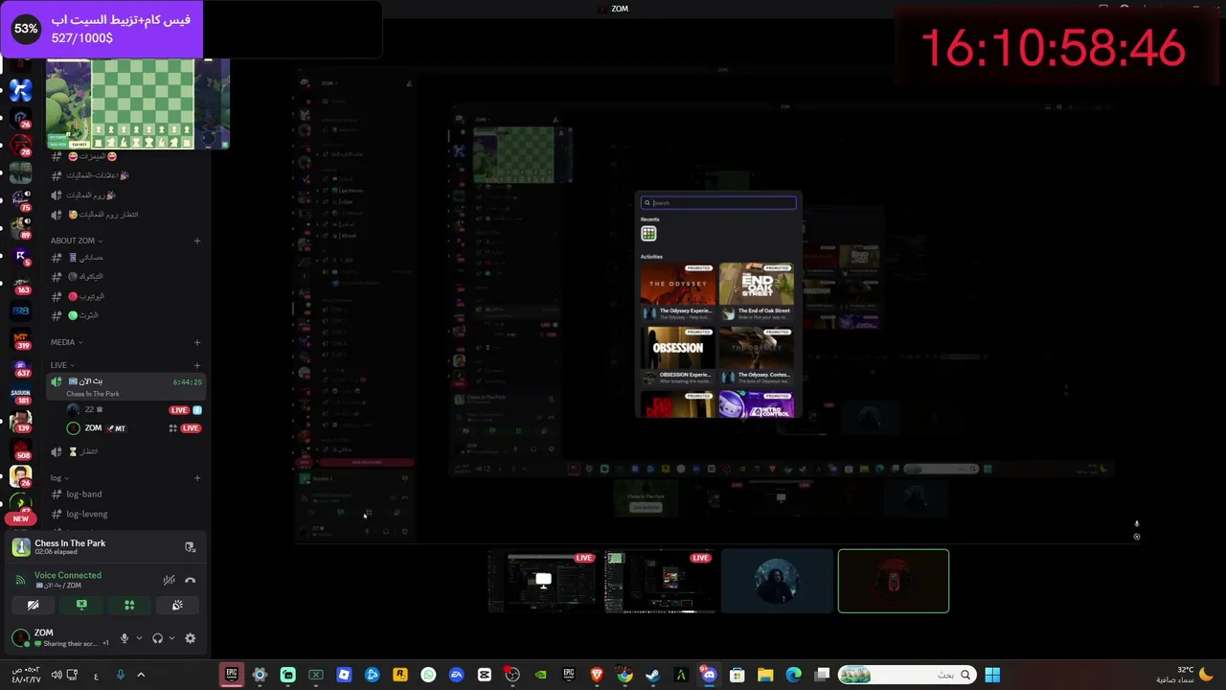The image size is (1226, 690).
Task: Select the ZOM user in voice channel
Action: (134, 428)
